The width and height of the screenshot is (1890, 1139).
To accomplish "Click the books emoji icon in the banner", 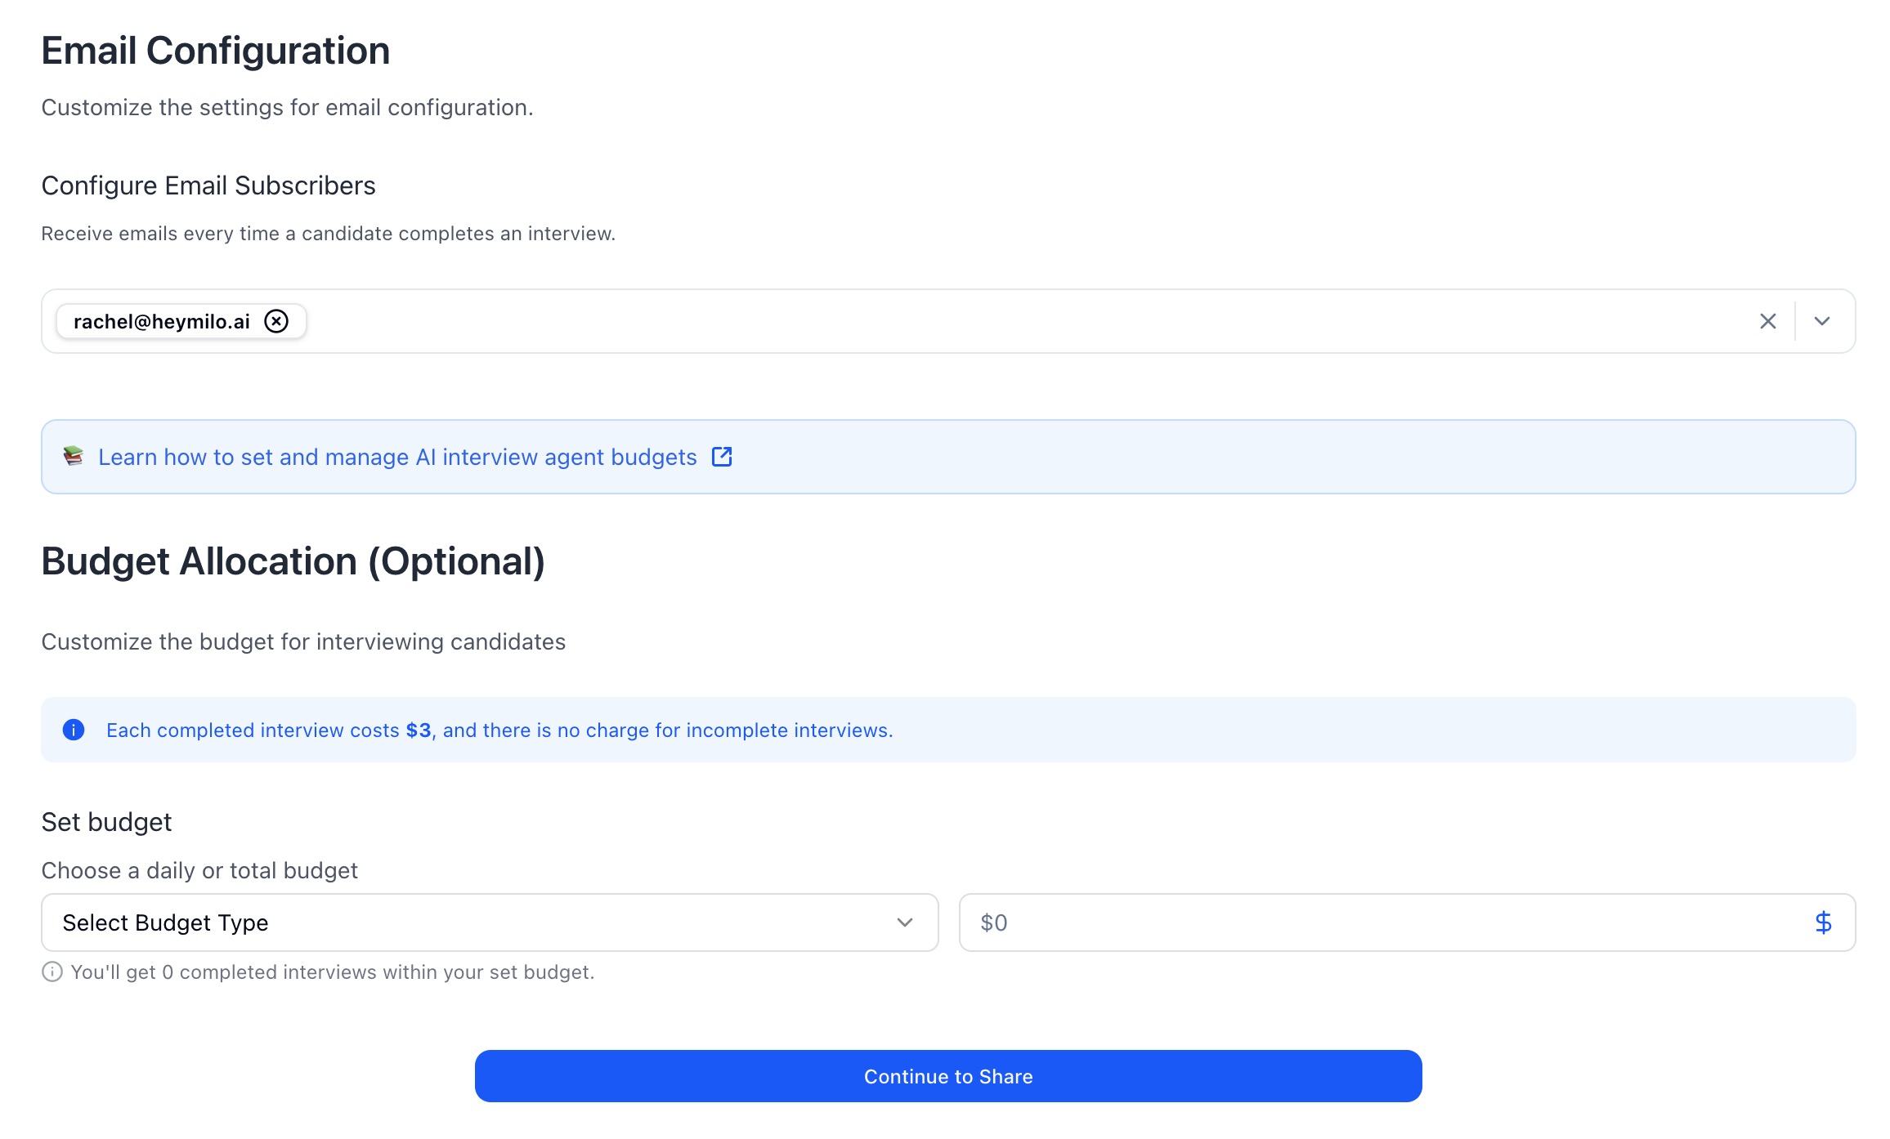I will point(74,456).
